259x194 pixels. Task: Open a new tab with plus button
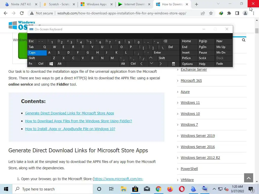(196, 5)
